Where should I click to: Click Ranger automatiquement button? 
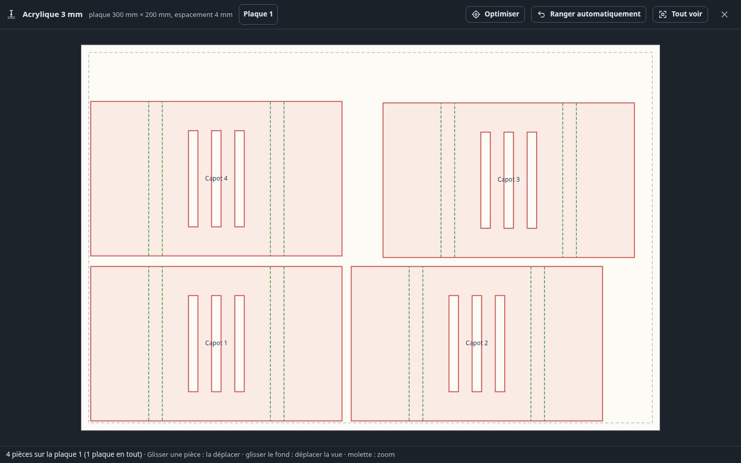point(589,14)
